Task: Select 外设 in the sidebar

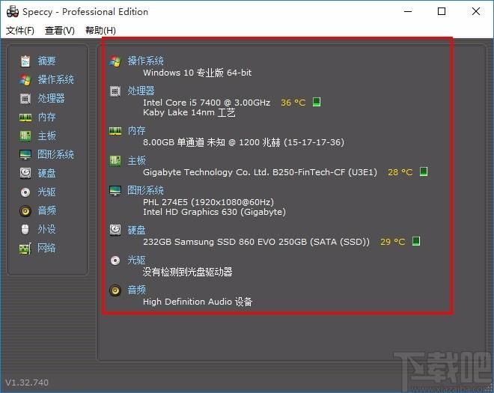Action: pyautogui.click(x=46, y=229)
